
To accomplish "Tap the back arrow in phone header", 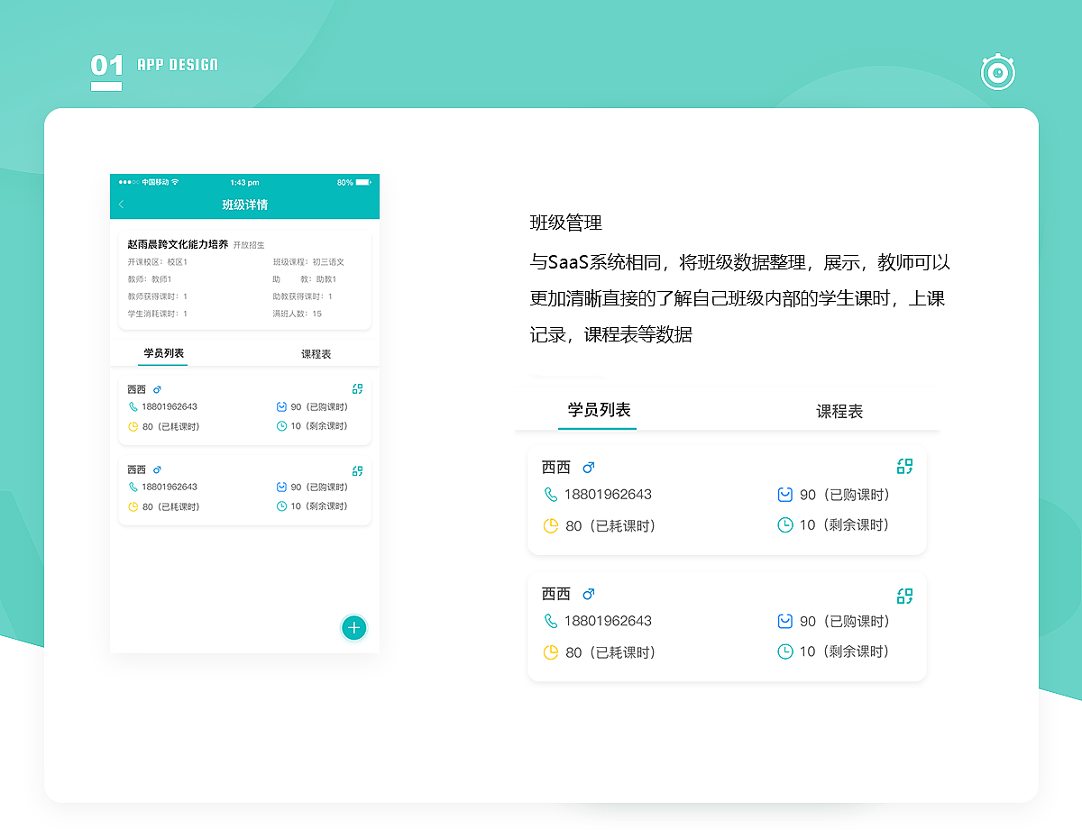I will click(122, 205).
